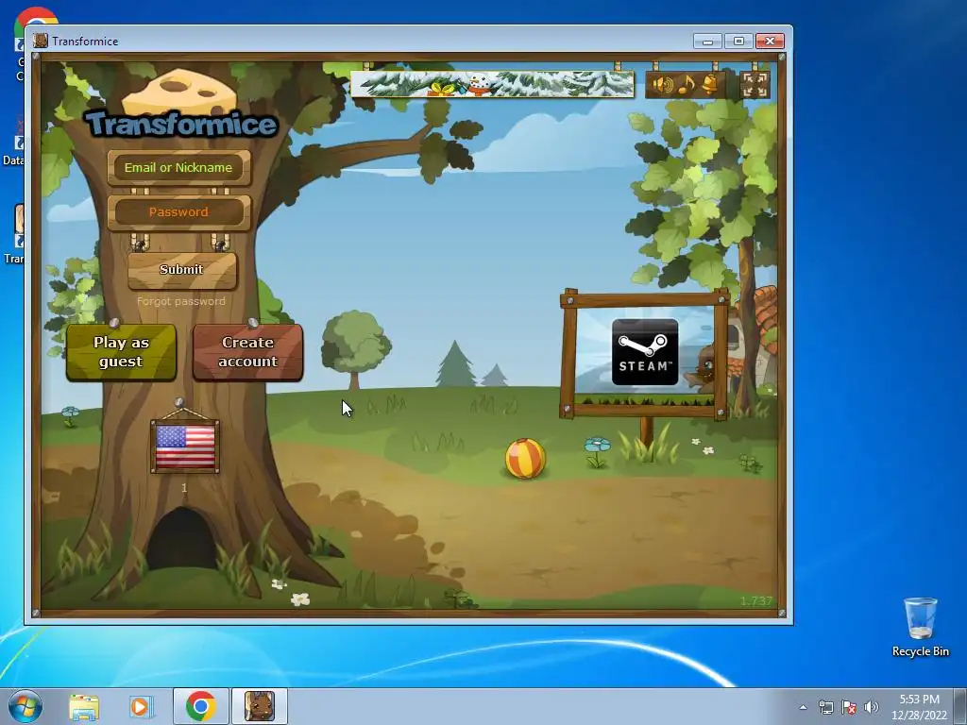Toggle the golden bell notification icon
Image resolution: width=967 pixels, height=725 pixels.
pyautogui.click(x=710, y=84)
